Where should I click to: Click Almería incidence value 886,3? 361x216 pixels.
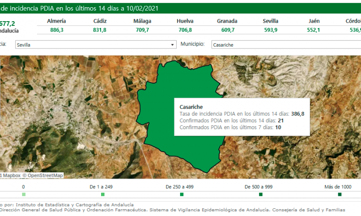57,30
